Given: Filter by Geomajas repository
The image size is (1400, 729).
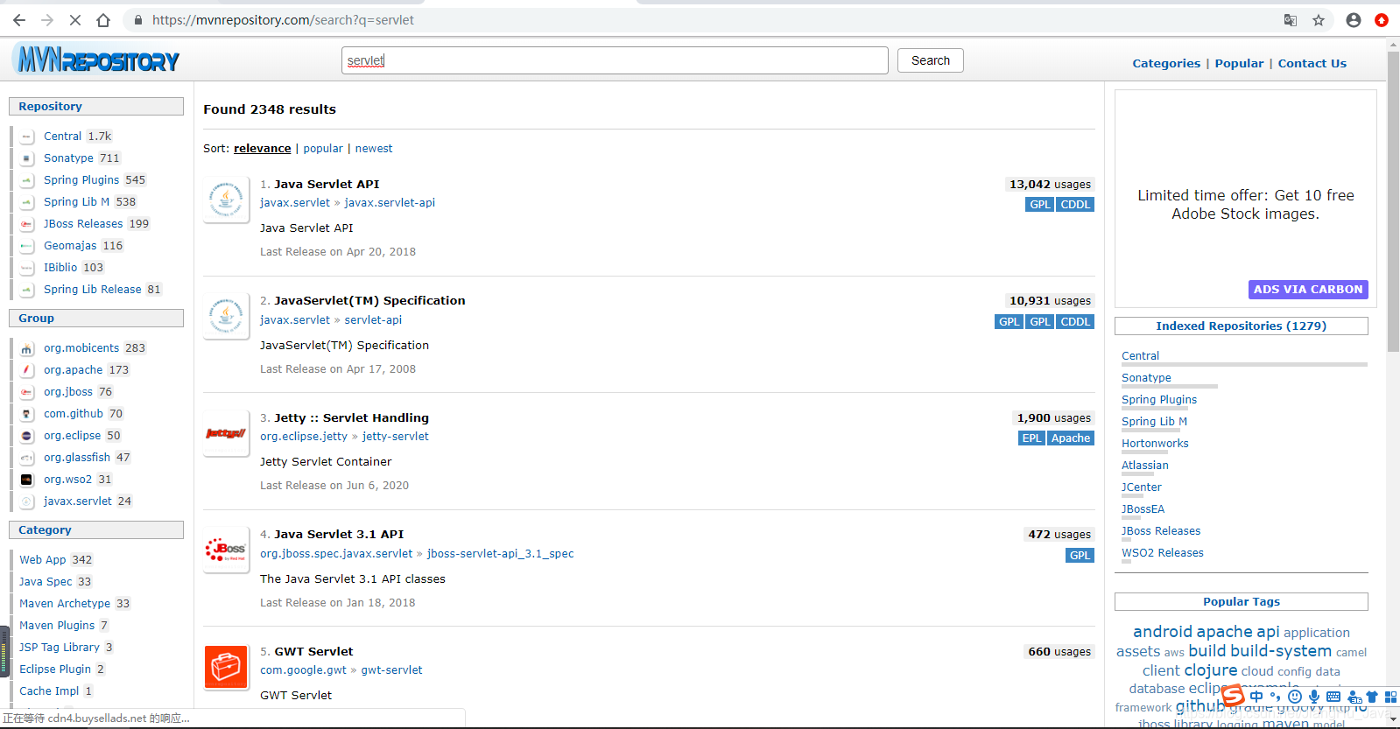Looking at the screenshot, I should coord(70,246).
